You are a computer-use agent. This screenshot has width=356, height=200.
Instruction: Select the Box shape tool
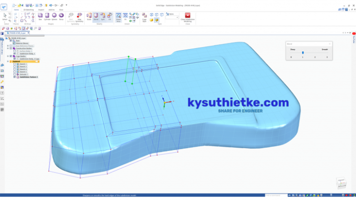pyautogui.click(x=40, y=17)
